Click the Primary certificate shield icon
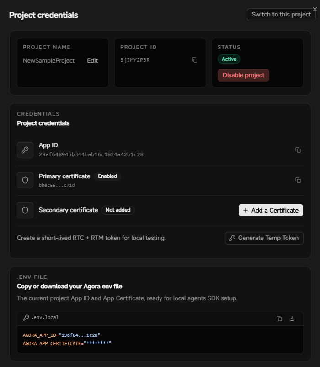The height and width of the screenshot is (367, 320). click(x=25, y=180)
